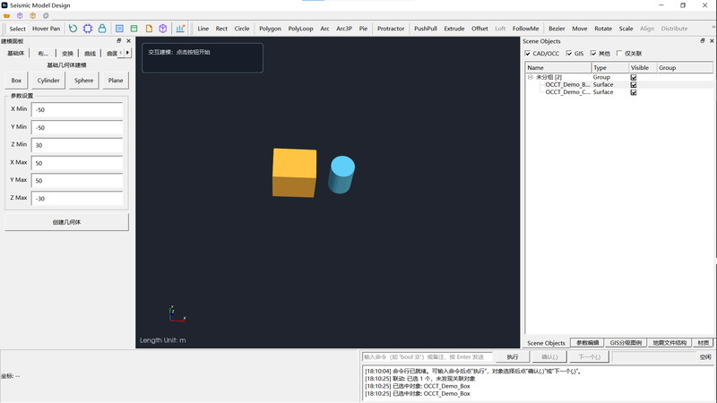Choose the Line drawing tool
This screenshot has width=717, height=403.
click(203, 29)
